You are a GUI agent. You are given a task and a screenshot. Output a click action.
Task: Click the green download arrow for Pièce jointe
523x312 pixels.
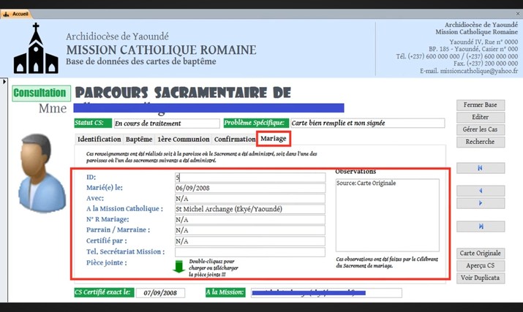pos(179,266)
